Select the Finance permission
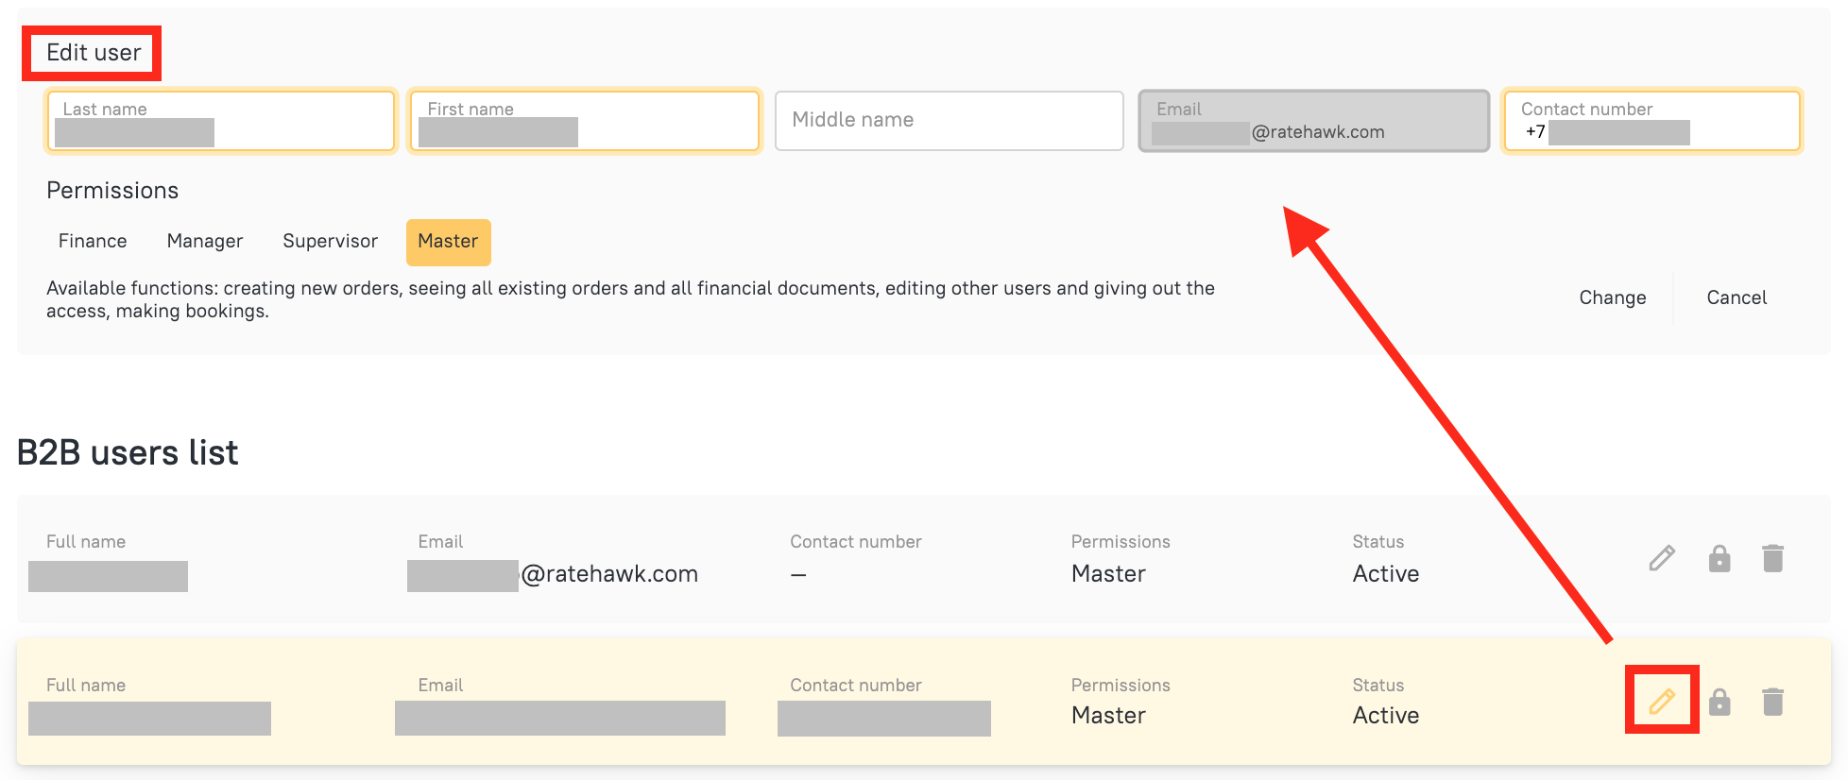Image resolution: width=1848 pixels, height=780 pixels. pyautogui.click(x=93, y=242)
